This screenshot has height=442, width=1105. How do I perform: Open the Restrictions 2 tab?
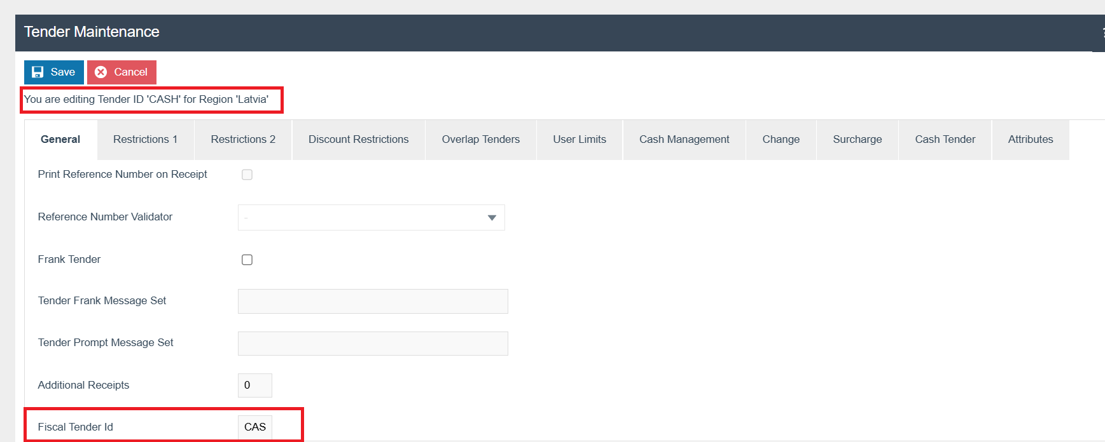click(243, 140)
